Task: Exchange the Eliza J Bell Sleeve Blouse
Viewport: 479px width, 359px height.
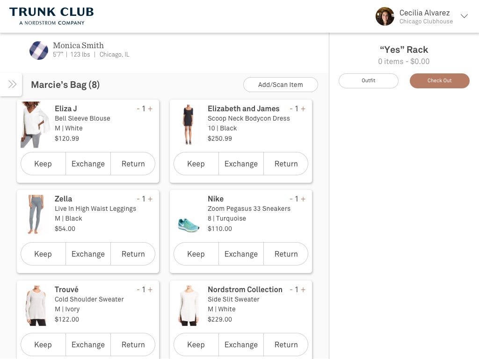Action: coord(88,164)
